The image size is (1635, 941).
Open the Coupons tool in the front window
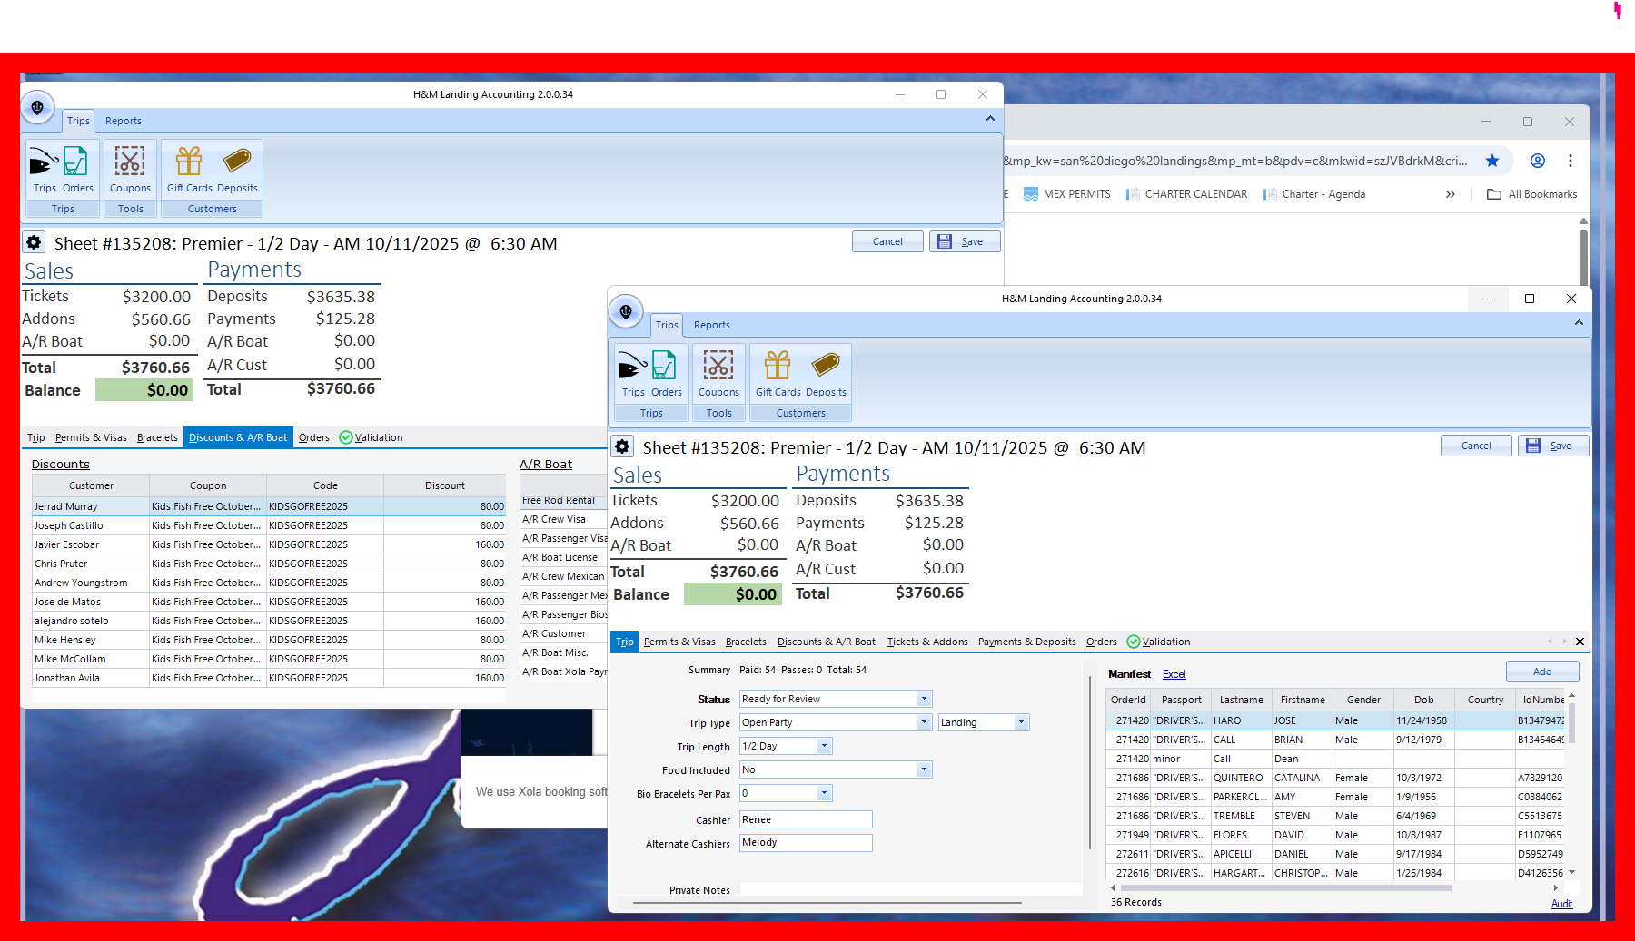(718, 368)
